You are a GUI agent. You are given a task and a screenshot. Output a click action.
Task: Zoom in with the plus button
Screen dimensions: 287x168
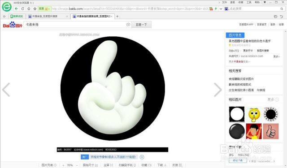point(63,165)
